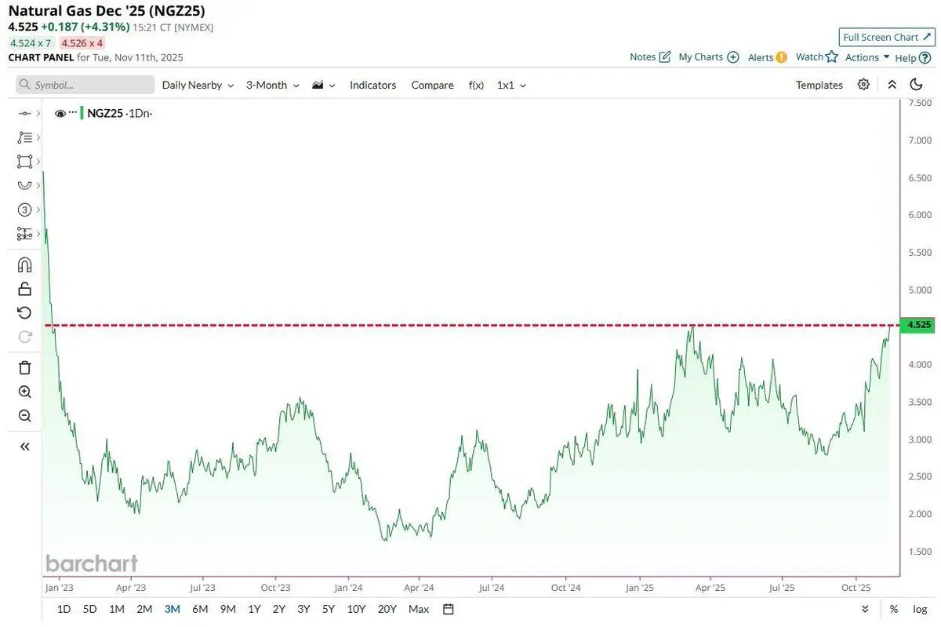
Task: Open chart settings gear
Action: click(863, 85)
